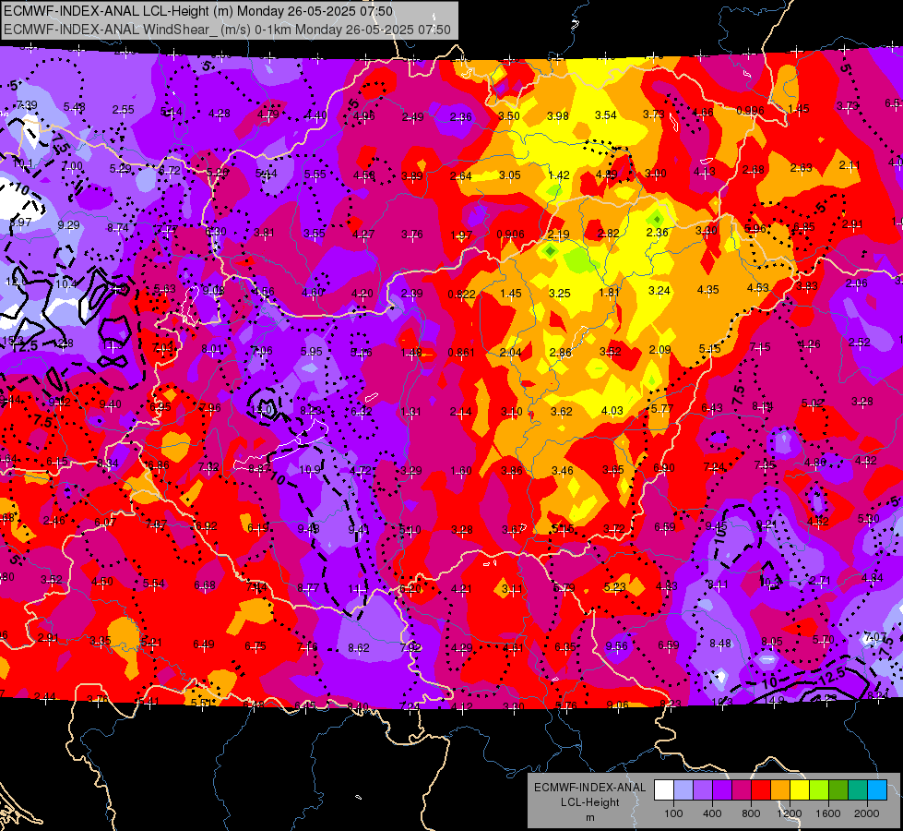This screenshot has width=903, height=831.
Task: Click the grid value 8.77
Action: pos(308,588)
